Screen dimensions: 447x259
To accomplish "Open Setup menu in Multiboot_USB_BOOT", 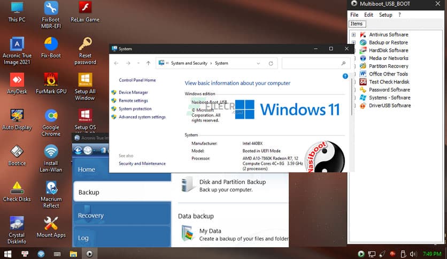I will coord(386,15).
